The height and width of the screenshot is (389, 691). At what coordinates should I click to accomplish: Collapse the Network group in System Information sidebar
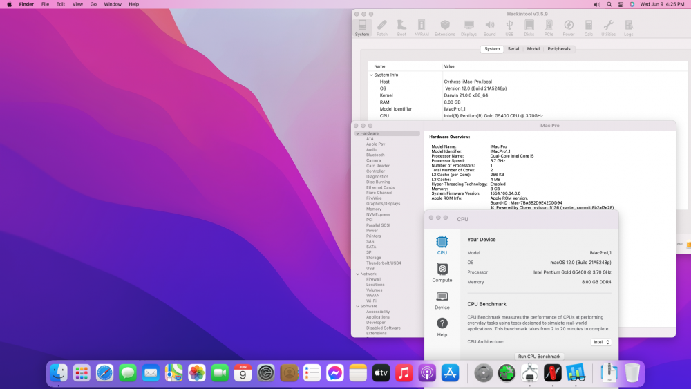point(357,274)
